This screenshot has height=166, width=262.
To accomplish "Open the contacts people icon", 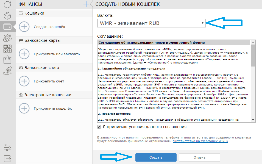I will (x=7, y=38).
